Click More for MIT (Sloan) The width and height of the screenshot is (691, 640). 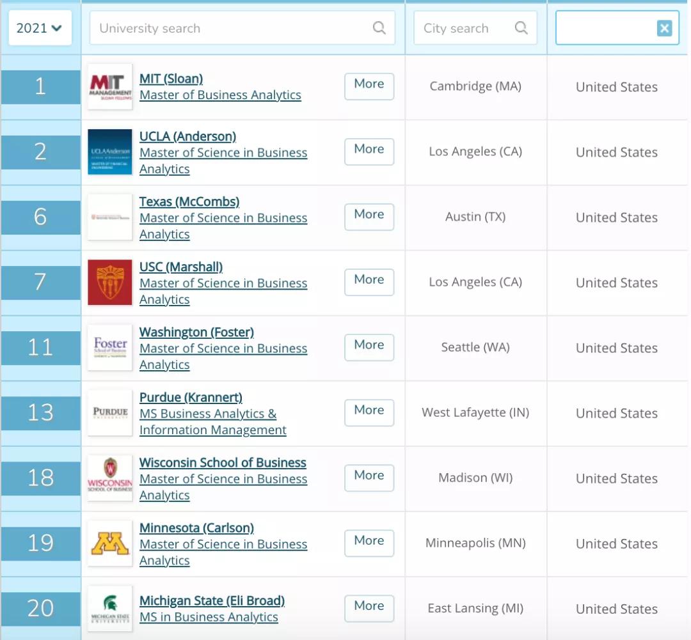369,86
